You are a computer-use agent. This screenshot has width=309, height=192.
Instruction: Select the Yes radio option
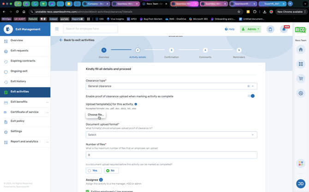coord(89,170)
